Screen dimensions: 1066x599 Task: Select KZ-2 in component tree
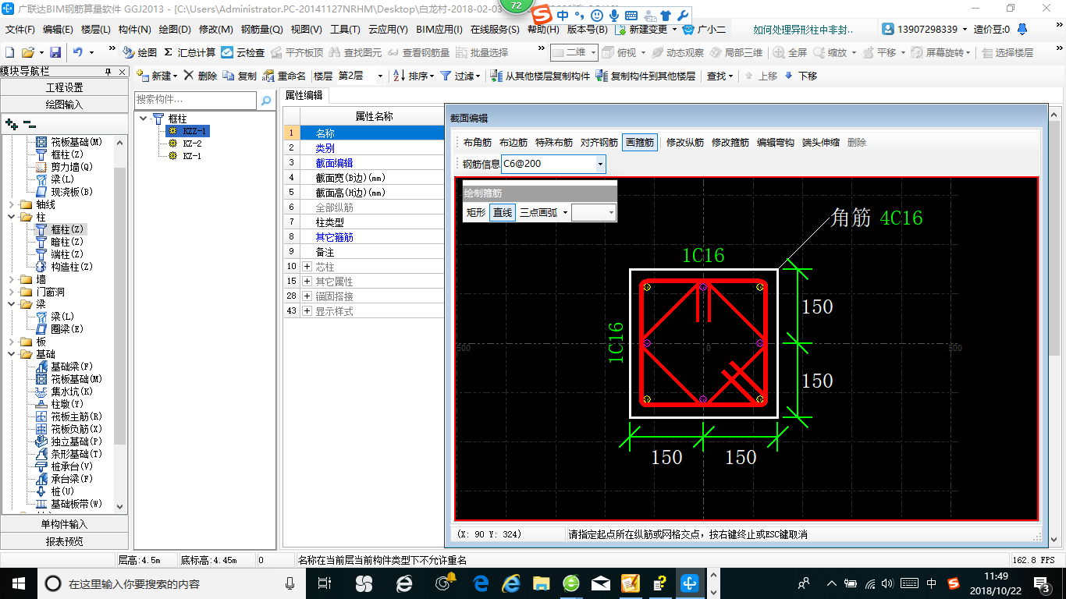[x=193, y=144]
